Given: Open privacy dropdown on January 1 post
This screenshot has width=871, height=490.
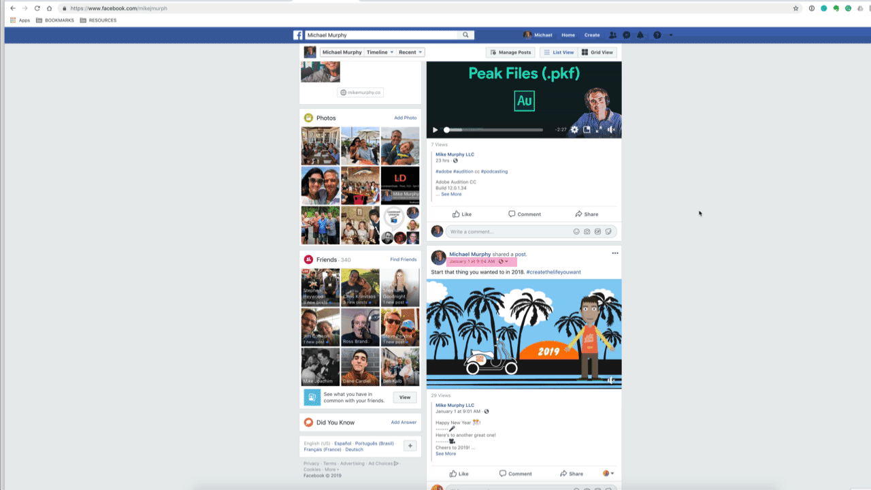Looking at the screenshot, I should coord(504,261).
